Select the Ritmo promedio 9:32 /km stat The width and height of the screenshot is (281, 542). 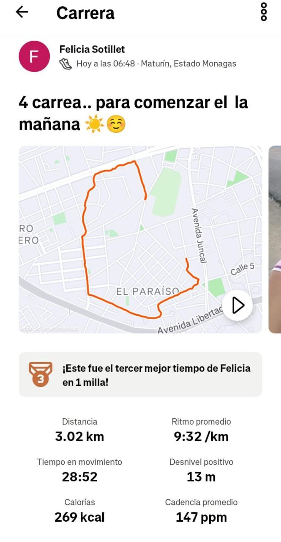click(x=201, y=430)
